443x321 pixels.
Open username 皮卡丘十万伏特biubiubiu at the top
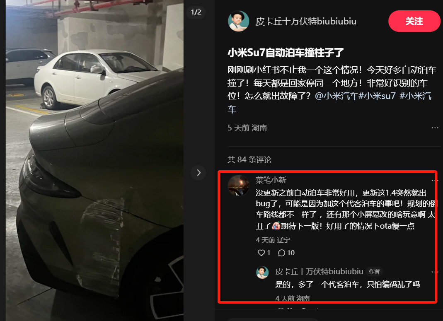tap(306, 22)
